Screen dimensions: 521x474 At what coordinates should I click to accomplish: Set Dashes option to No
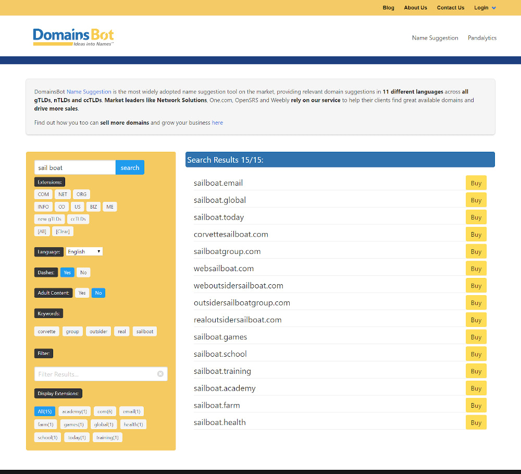[83, 272]
